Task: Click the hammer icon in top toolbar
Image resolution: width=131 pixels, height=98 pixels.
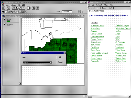Action: point(8,8)
